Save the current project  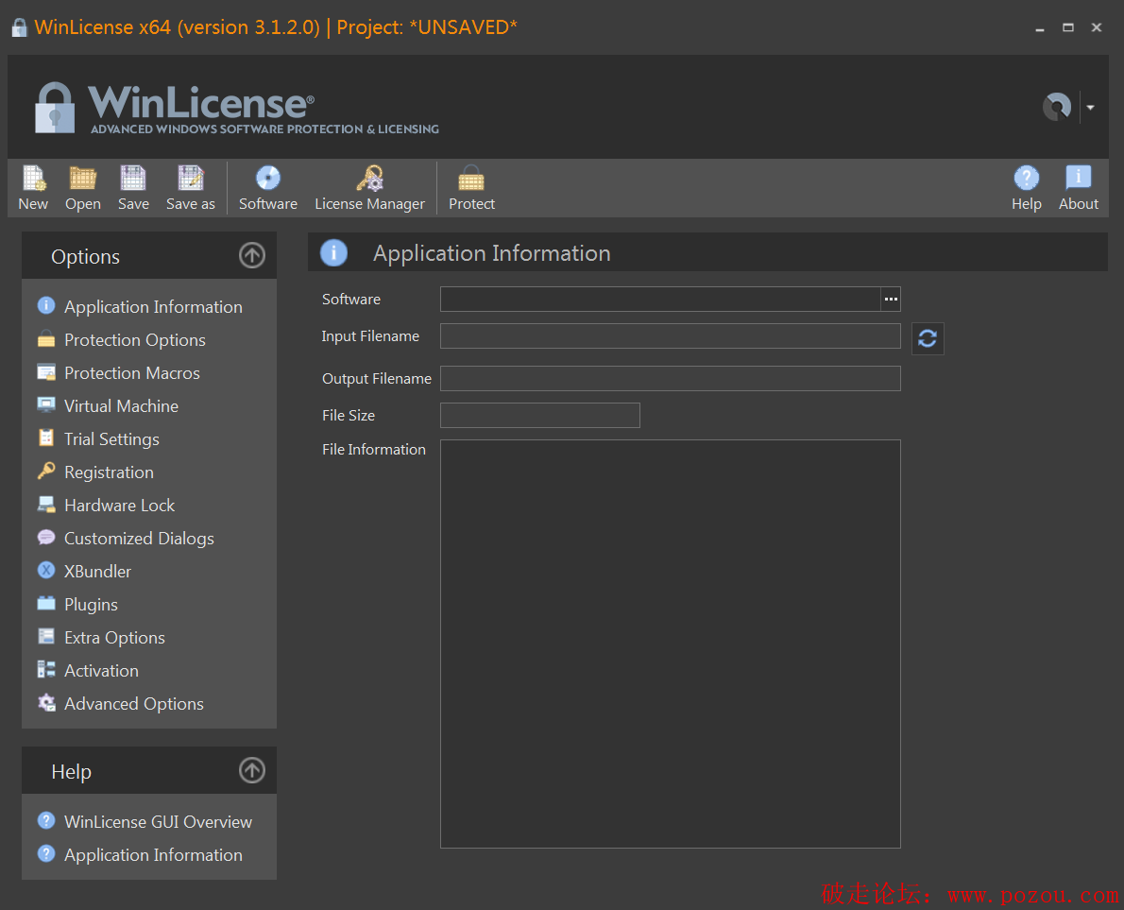click(x=133, y=188)
